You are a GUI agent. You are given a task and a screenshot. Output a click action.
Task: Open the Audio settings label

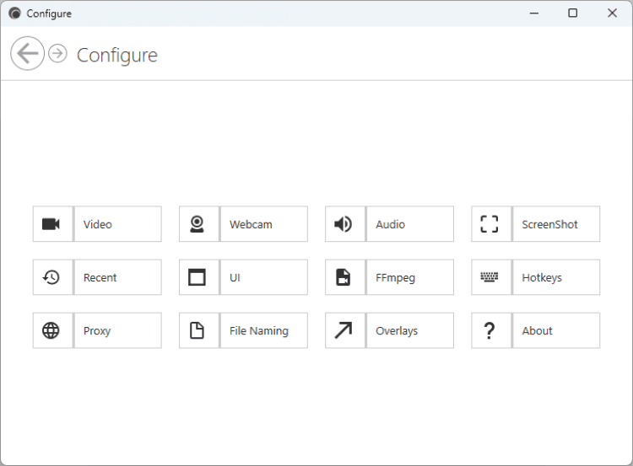[391, 225]
